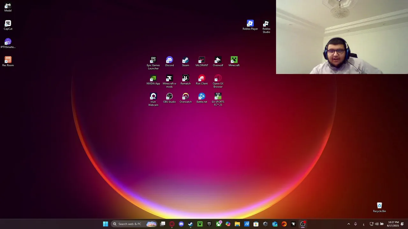Check the battery status icon
Screen dimensions: 408x229
382,224
